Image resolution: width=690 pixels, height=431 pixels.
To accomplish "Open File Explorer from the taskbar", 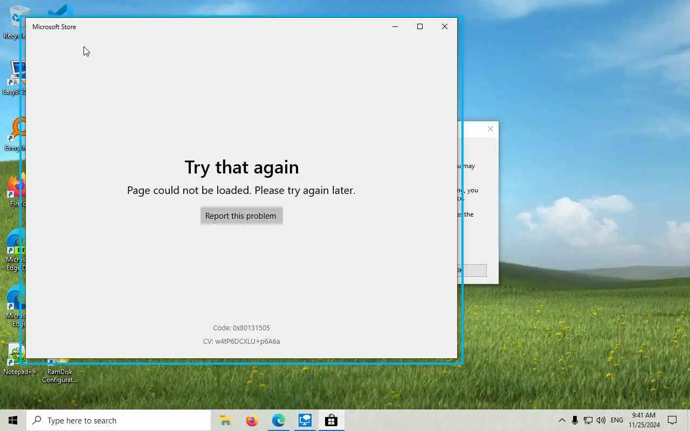I will pyautogui.click(x=225, y=420).
